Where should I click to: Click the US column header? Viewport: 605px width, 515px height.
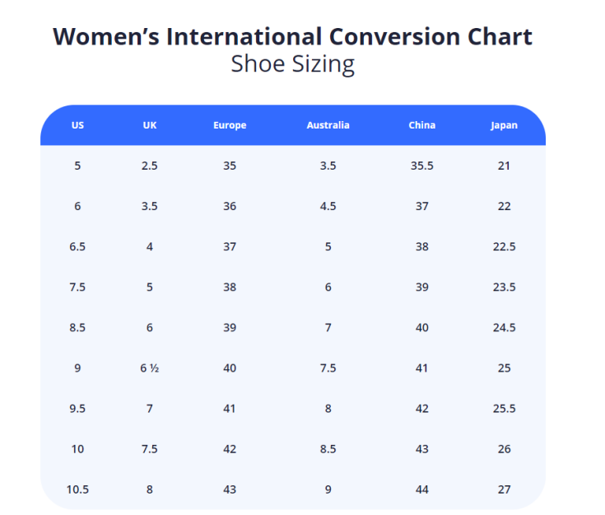pos(77,125)
